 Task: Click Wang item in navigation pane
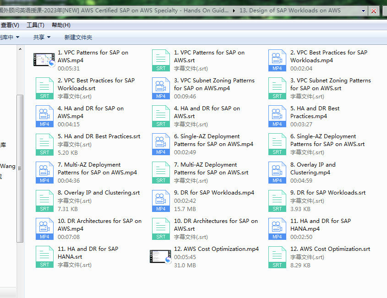[x=8, y=166]
